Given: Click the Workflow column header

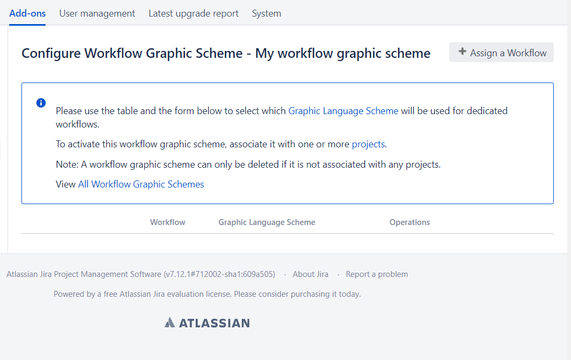Looking at the screenshot, I should click(167, 222).
